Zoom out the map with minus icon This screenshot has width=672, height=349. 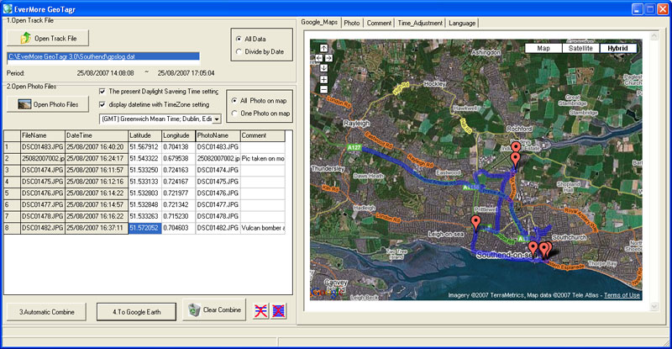click(x=324, y=89)
